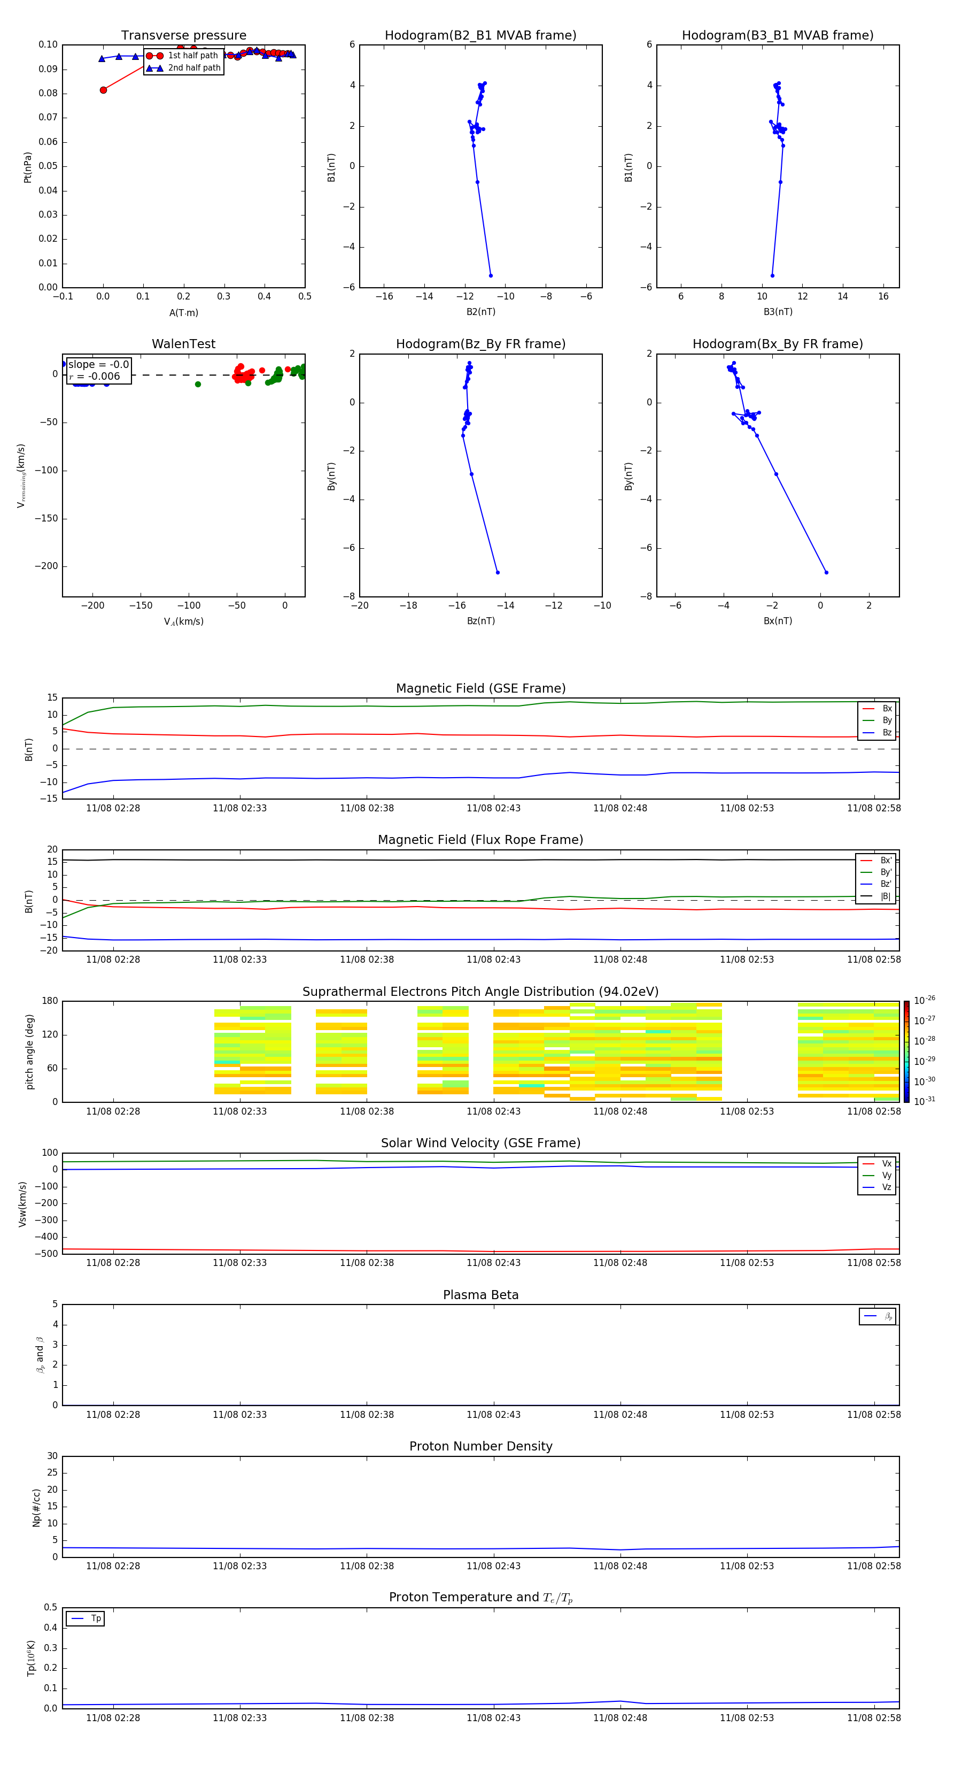Click the 'Proton Number Density' title
The height and width of the screenshot is (1765, 962).
pyautogui.click(x=480, y=1446)
